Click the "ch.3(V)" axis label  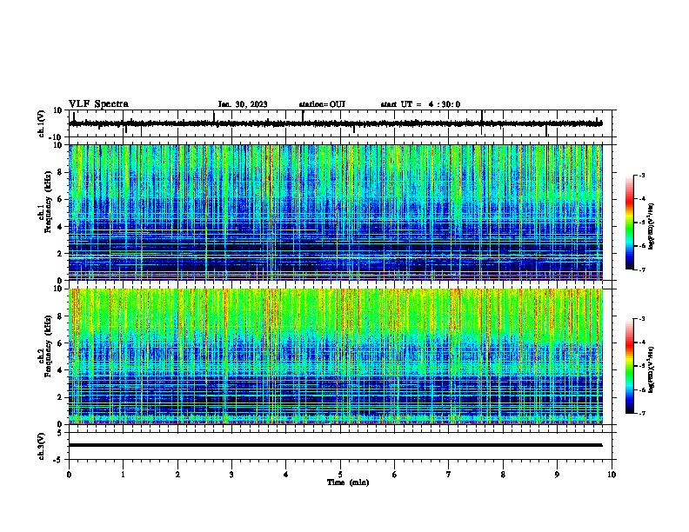42,446
